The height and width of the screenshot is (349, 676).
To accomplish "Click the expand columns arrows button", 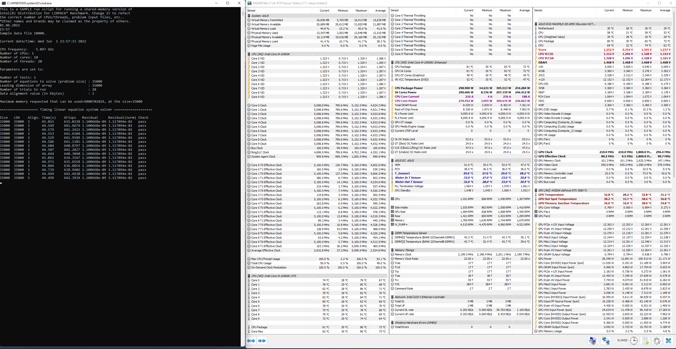I will click(x=251, y=341).
